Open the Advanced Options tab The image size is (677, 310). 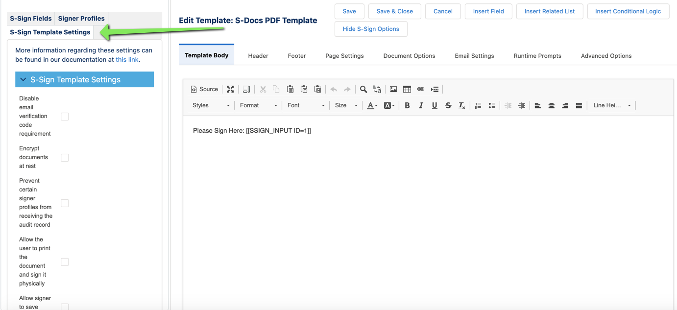coord(606,56)
